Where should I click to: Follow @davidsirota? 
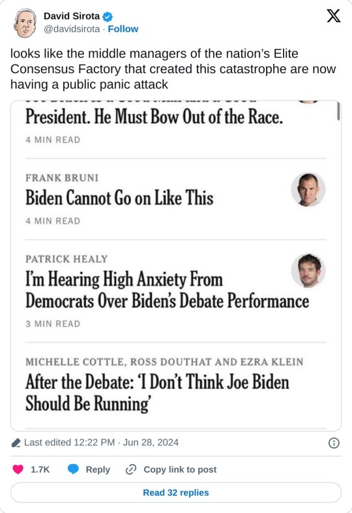point(123,29)
